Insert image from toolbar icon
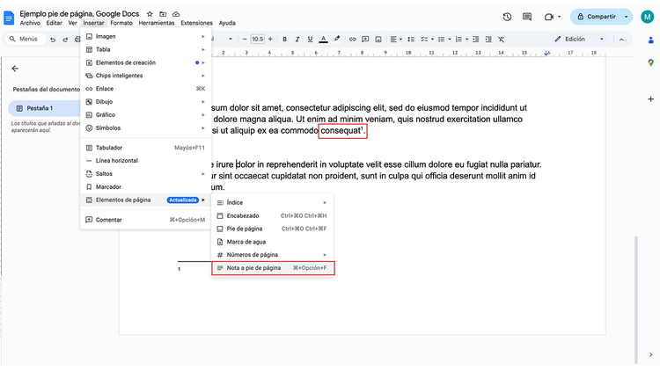Viewport: 660px width, 371px height. pyautogui.click(x=378, y=39)
